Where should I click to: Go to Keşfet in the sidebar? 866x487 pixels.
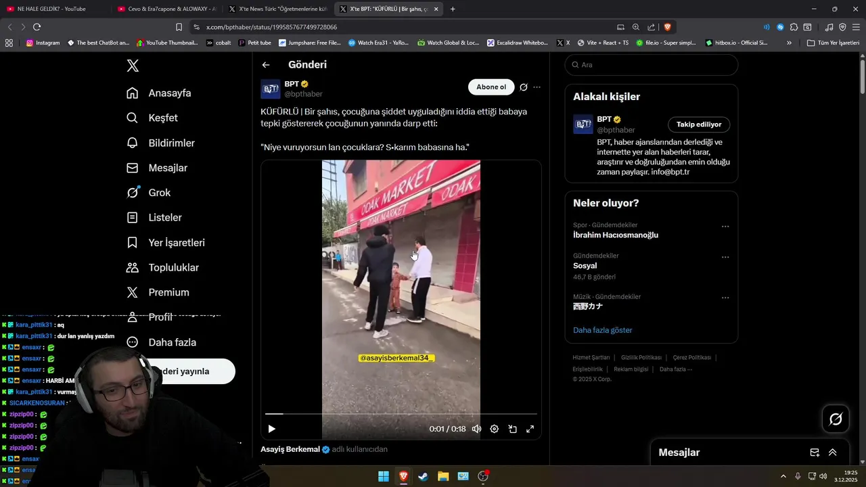(x=152, y=118)
